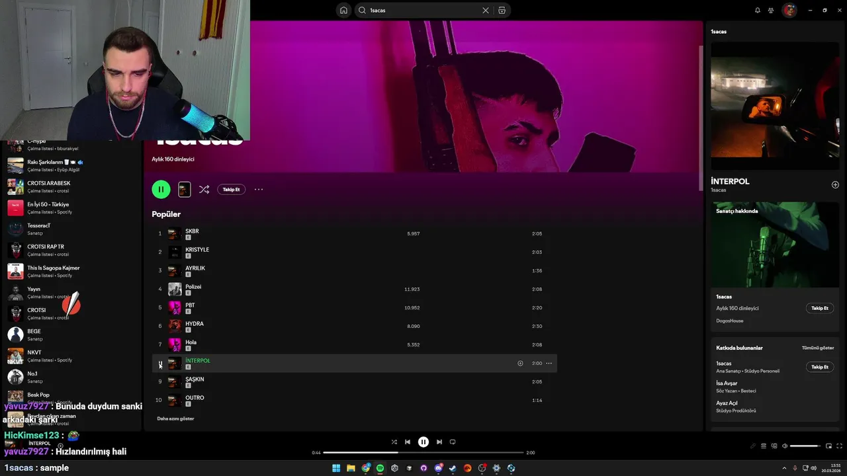Screen dimensions: 847x476
Task: Click the Takip Et button under artist header
Action: tap(231, 189)
